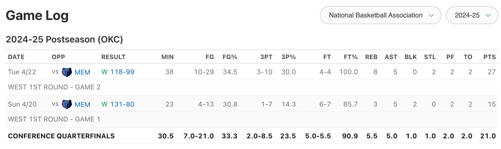Image resolution: width=501 pixels, height=149 pixels.
Task: Click the Grizzlies logo in Tue 4/22 row
Action: (67, 72)
